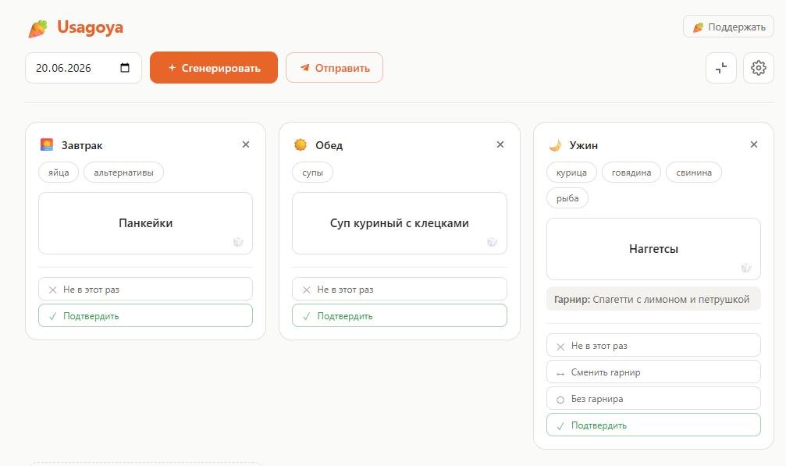This screenshot has width=786, height=466.
Task: Open settings with the gear icon
Action: pos(759,68)
